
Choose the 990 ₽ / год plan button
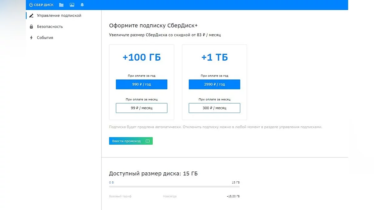point(141,84)
